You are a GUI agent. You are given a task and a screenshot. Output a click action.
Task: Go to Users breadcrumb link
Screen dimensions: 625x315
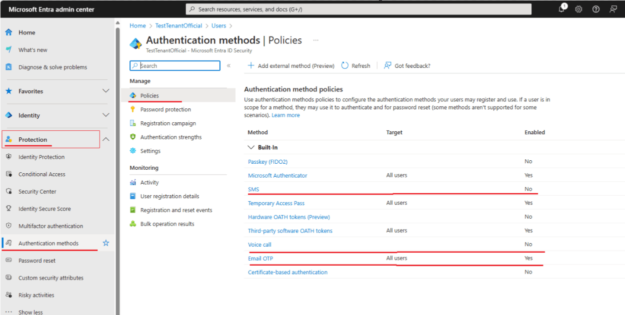pos(218,25)
